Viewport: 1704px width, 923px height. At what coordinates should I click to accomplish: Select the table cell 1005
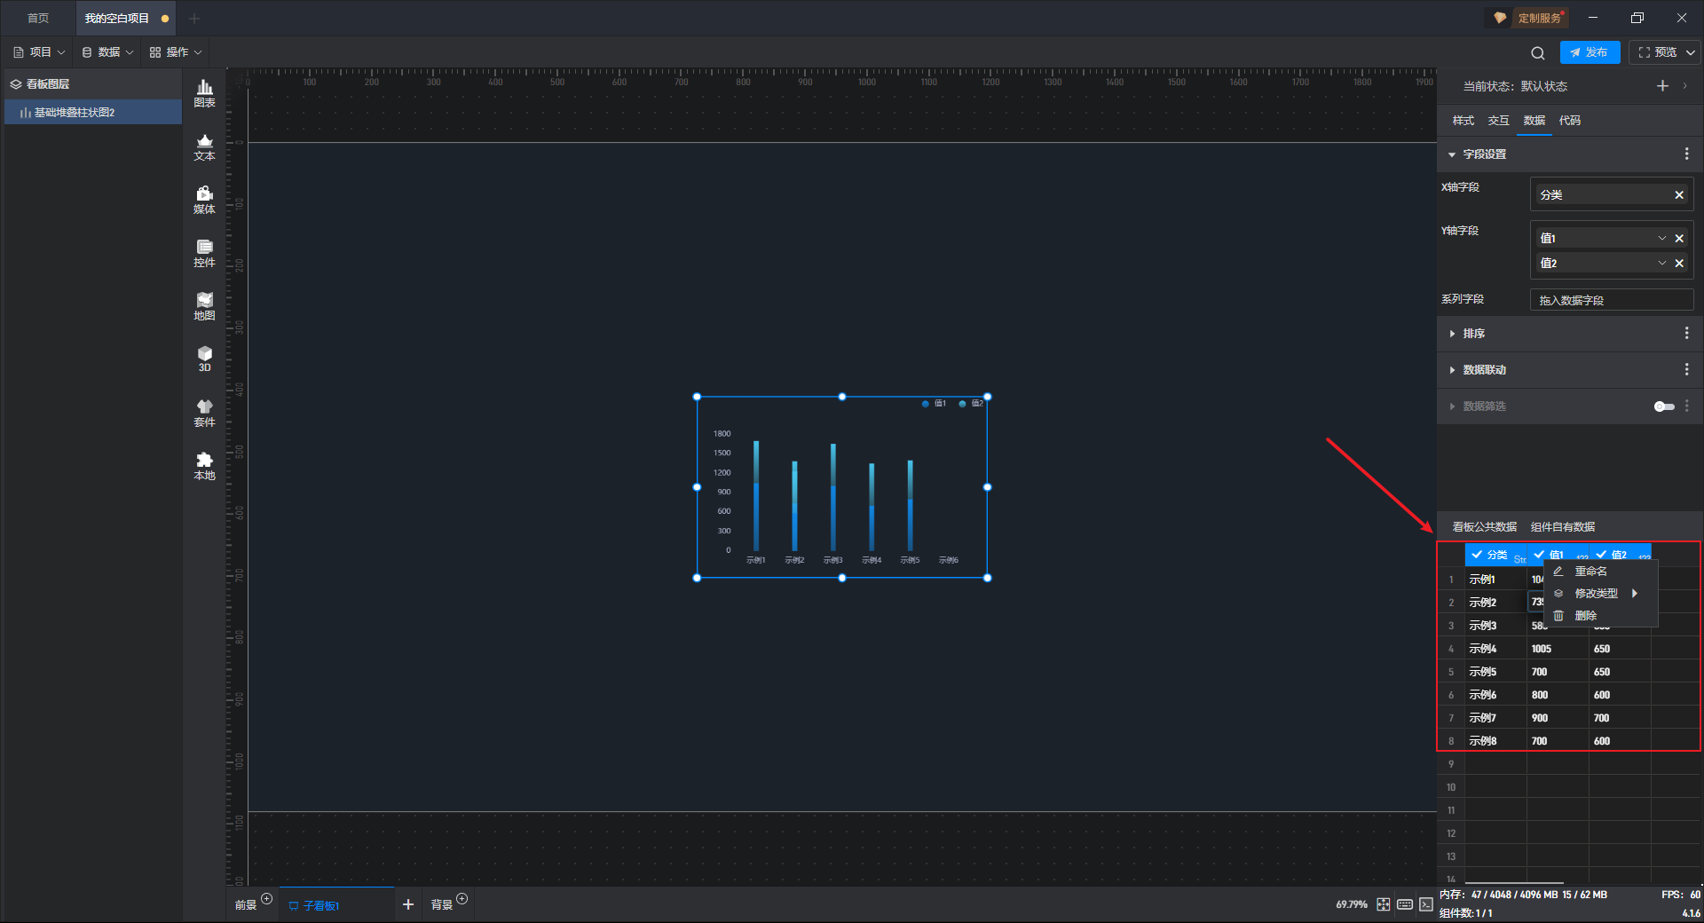tap(1558, 649)
